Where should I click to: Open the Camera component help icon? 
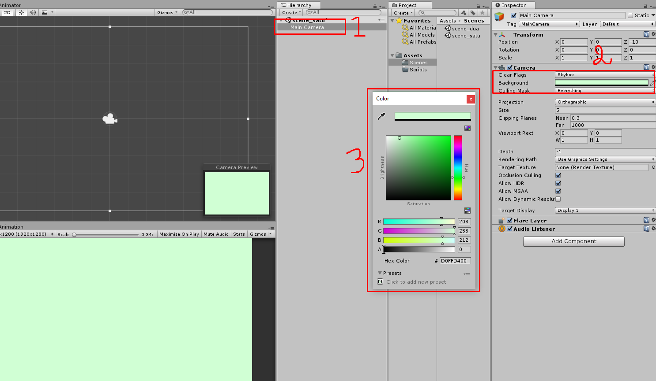coord(646,67)
